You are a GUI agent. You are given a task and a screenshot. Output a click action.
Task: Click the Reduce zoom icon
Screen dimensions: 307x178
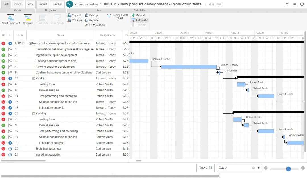click(87, 20)
